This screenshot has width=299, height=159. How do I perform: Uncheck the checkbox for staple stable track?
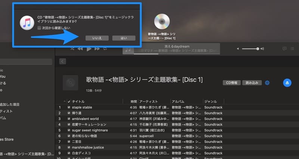[x=69, y=108]
